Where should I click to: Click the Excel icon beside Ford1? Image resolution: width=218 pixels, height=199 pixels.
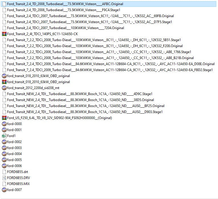click(4, 136)
